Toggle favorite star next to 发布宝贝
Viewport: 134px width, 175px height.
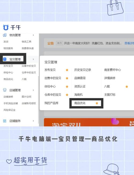pos(67,70)
